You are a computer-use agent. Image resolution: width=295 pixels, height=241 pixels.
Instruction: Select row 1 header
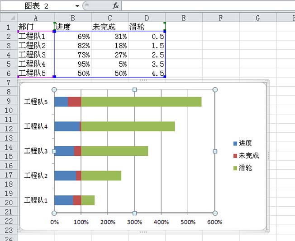coord(9,27)
